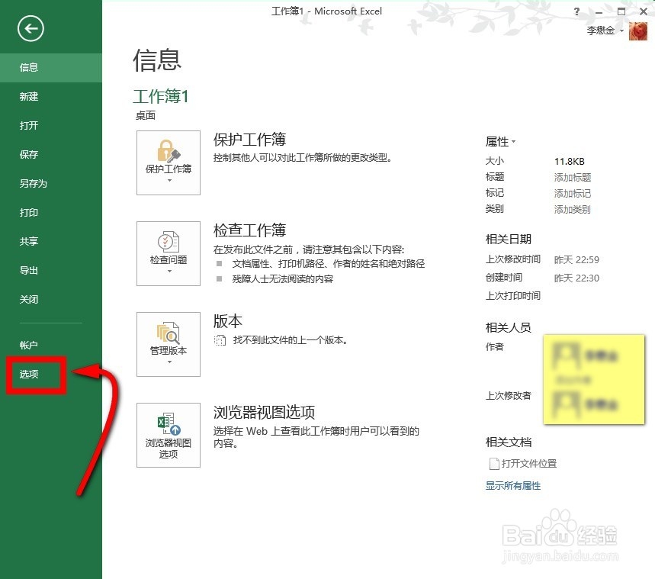Image resolution: width=655 pixels, height=579 pixels.
Task: Open the 李懋金 account dropdown
Action: click(605, 31)
